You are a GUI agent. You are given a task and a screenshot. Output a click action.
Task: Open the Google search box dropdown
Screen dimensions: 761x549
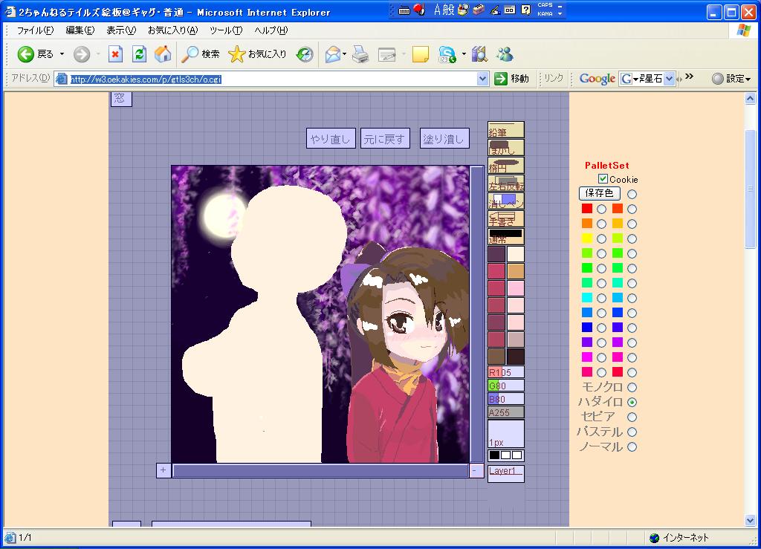coord(670,79)
